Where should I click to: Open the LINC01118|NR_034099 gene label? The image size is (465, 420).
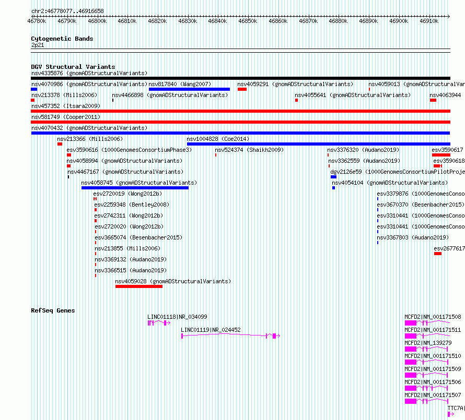point(177,317)
